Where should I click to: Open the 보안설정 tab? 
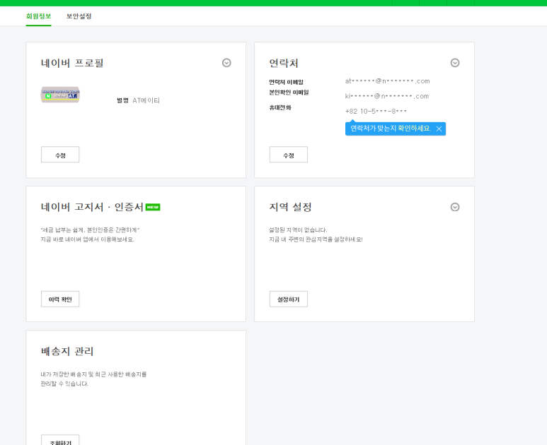coord(79,16)
